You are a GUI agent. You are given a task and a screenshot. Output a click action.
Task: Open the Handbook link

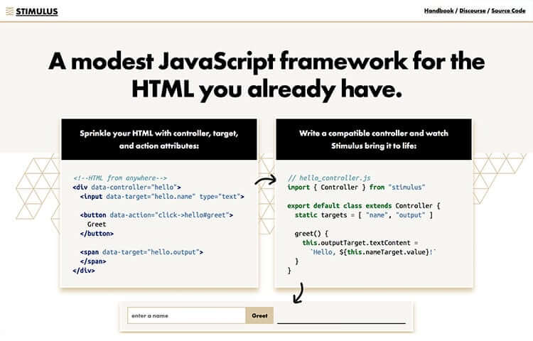click(438, 11)
